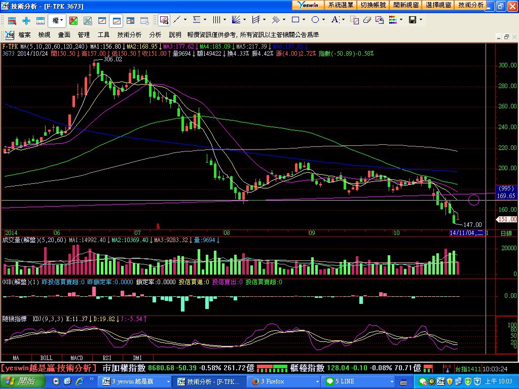Open the 技術分析 menu

point(129,35)
